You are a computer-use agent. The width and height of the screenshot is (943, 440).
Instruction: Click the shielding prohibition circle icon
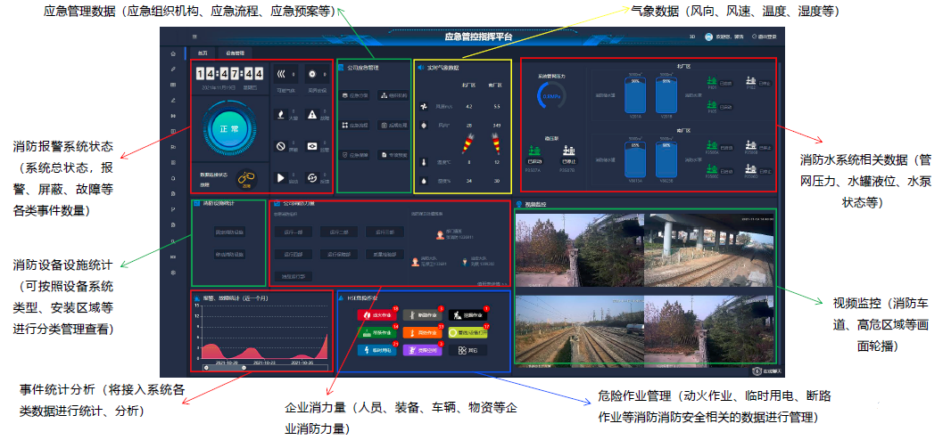pyautogui.click(x=282, y=146)
